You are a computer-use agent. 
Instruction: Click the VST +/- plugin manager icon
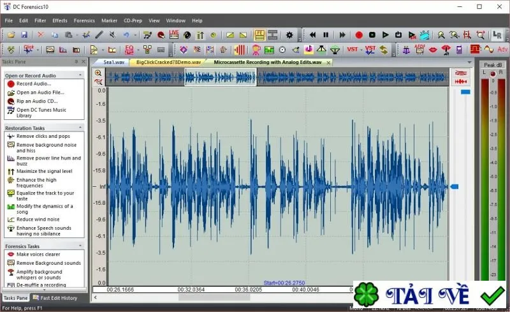pos(370,50)
